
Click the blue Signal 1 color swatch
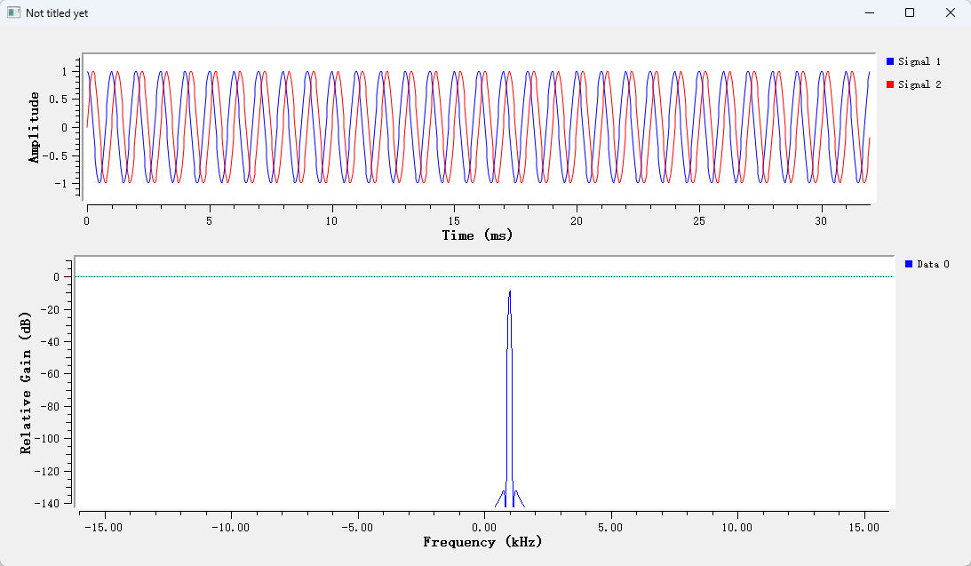[890, 61]
